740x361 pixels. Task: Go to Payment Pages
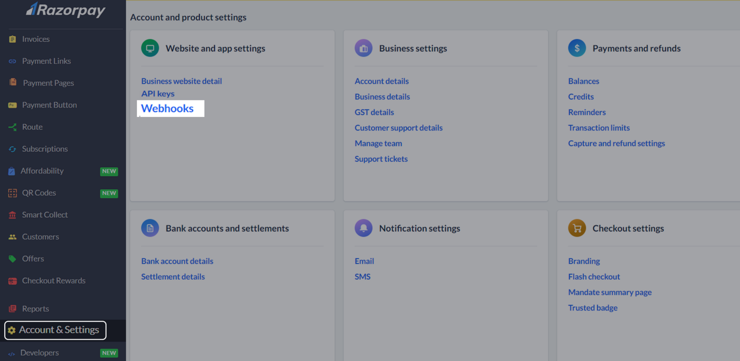tap(49, 83)
